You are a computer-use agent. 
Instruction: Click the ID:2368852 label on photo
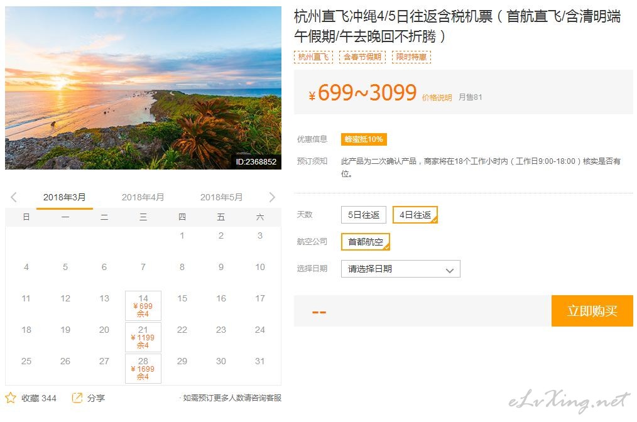click(256, 161)
